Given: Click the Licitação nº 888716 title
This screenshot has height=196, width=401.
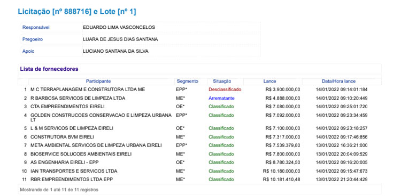Looking at the screenshot, I should tap(77, 12).
